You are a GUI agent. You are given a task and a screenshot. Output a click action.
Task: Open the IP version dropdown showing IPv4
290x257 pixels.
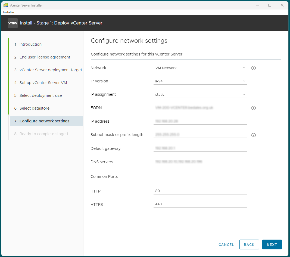click(200, 81)
